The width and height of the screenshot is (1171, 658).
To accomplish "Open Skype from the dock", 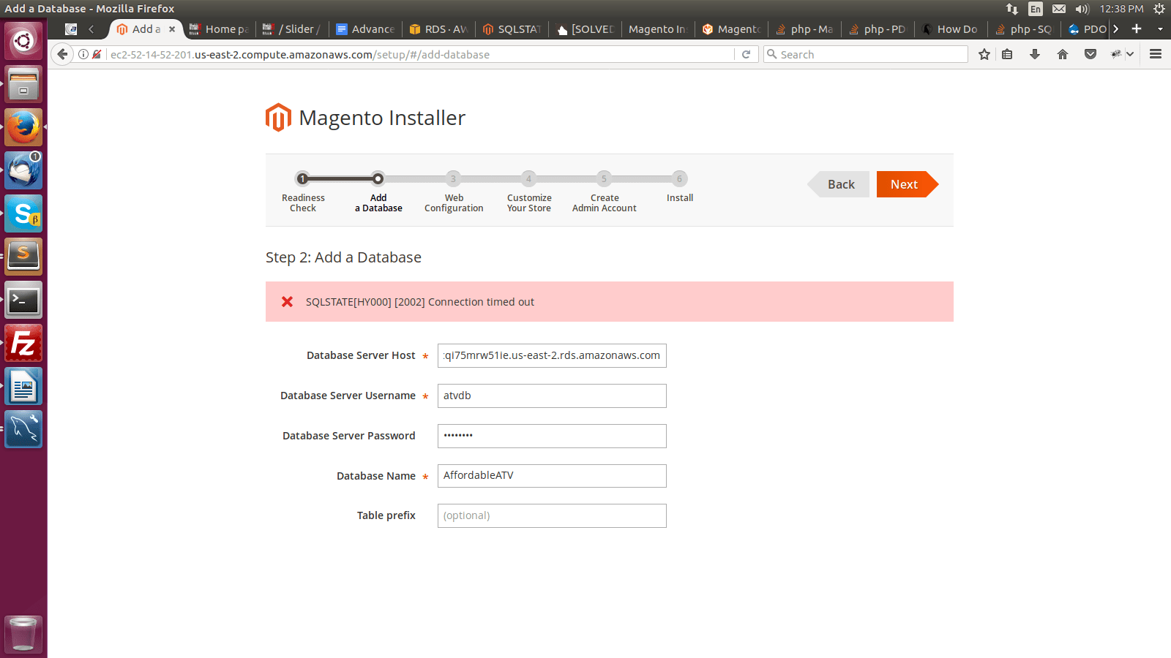I will (x=23, y=213).
